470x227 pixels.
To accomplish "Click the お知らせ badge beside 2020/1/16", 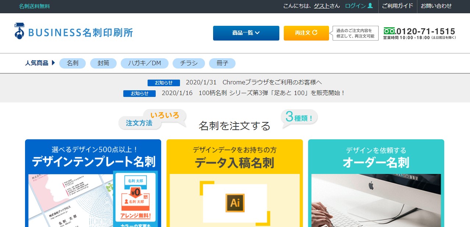I will click(x=139, y=94).
